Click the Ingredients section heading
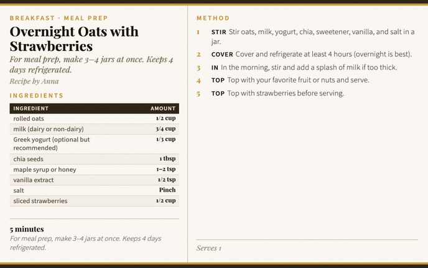Screen dimensions: 428x268 click(x=37, y=96)
